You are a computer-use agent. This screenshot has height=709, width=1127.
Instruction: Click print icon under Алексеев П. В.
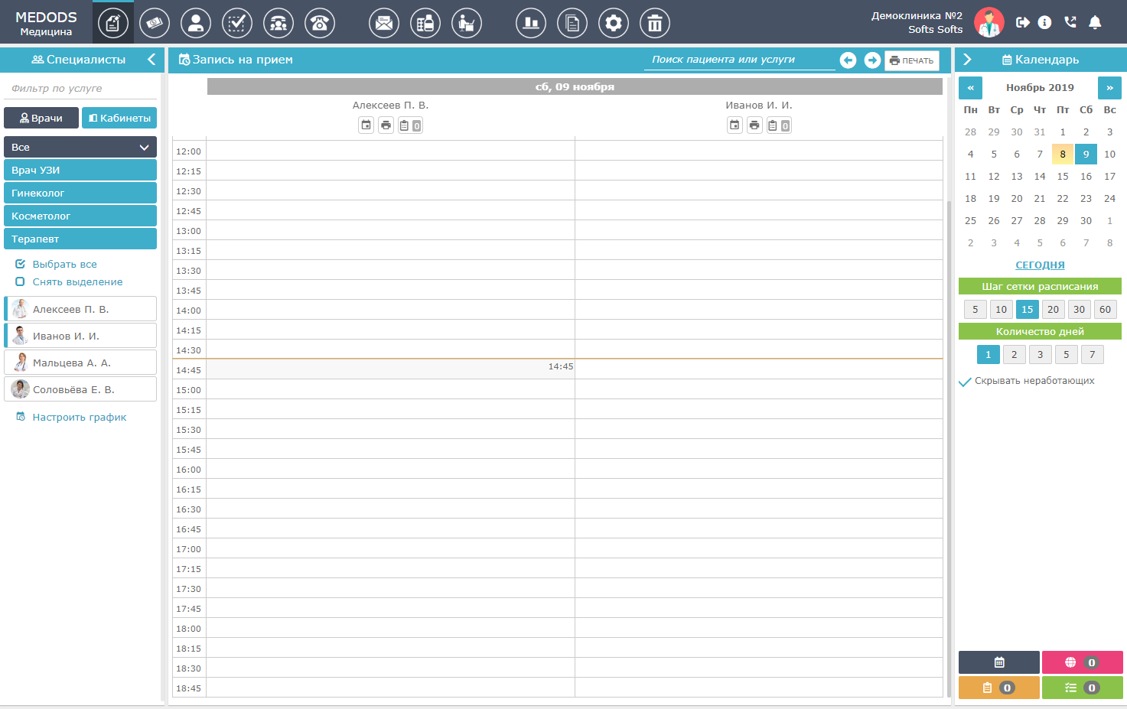tap(386, 125)
